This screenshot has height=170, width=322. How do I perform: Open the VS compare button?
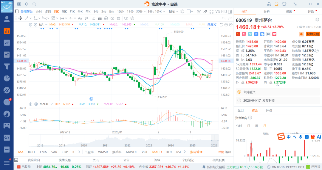218,12
